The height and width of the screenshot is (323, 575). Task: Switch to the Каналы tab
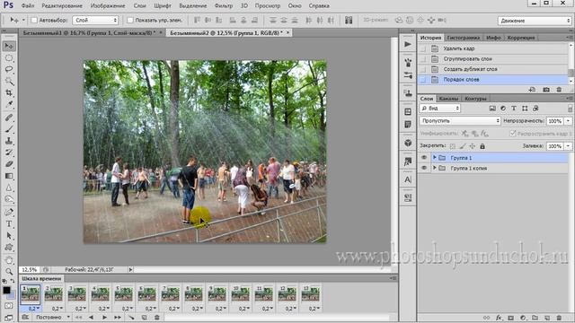point(448,99)
